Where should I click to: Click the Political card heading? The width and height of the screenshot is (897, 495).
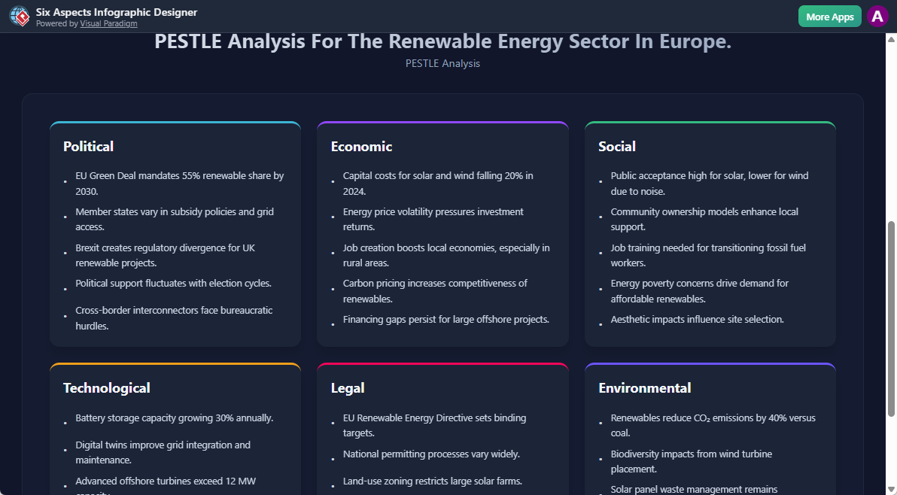[x=88, y=146]
